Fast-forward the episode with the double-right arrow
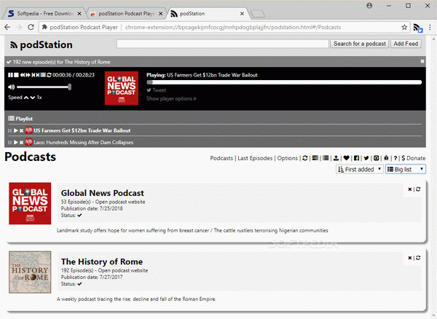The width and height of the screenshot is (437, 319). click(x=28, y=75)
